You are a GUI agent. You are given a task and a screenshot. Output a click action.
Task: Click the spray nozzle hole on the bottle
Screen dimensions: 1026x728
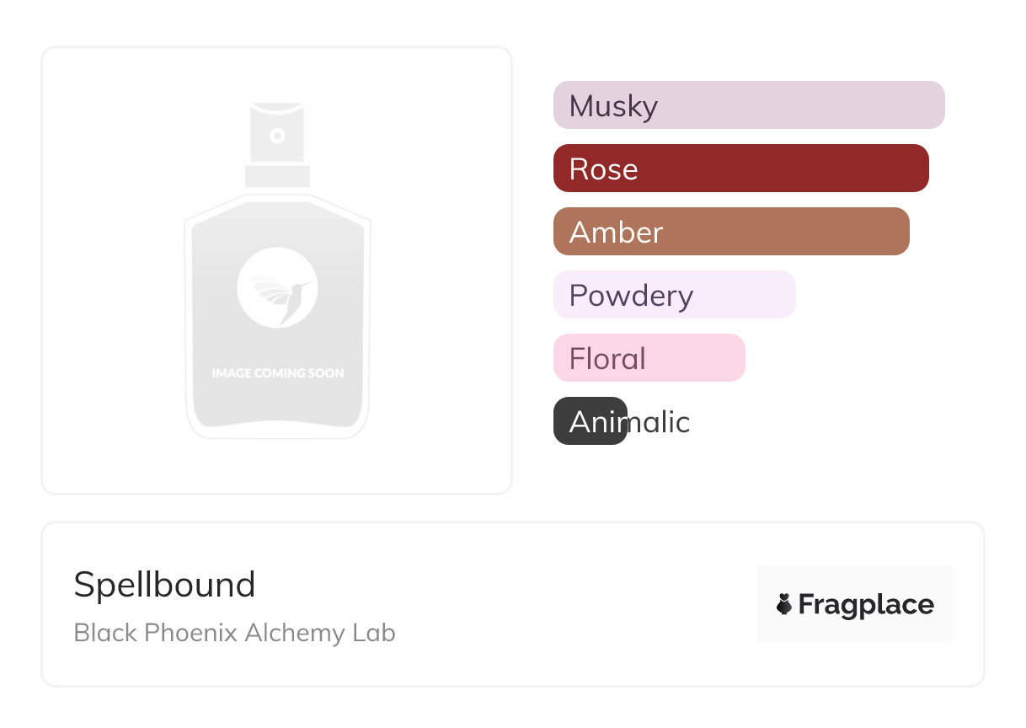pyautogui.click(x=277, y=135)
